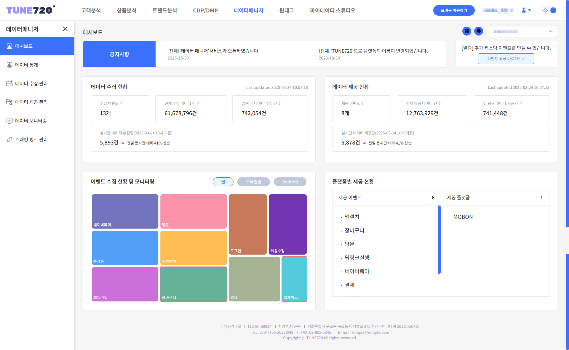Open the 마이데이터 스튜디오 menu
Image resolution: width=569 pixels, height=350 pixels.
333,10
